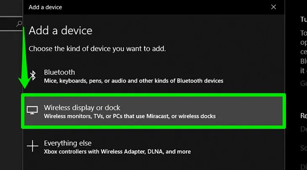Click the cut-off "Tu" heading at top right
The width and height of the screenshot is (307, 170).
[303, 19]
